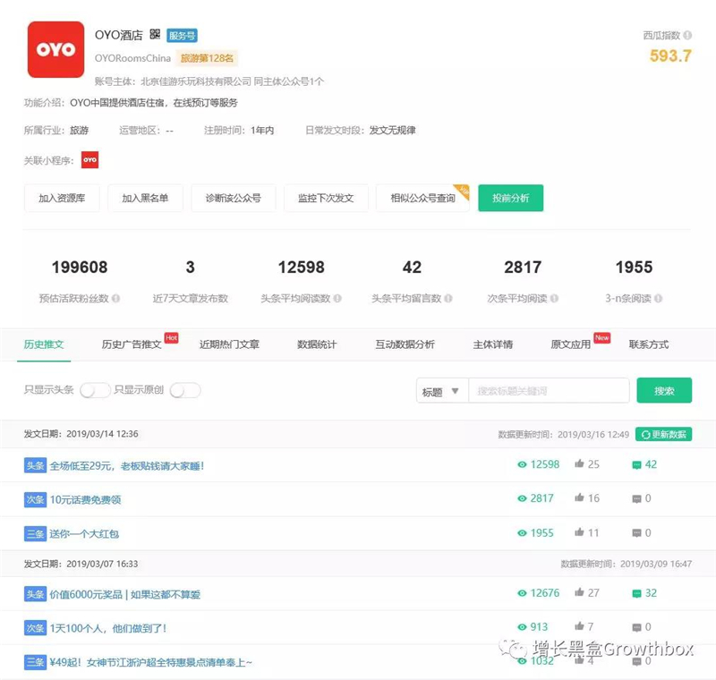Click the 旅游第128名 ranking tag
The height and width of the screenshot is (680, 716).
point(207,58)
